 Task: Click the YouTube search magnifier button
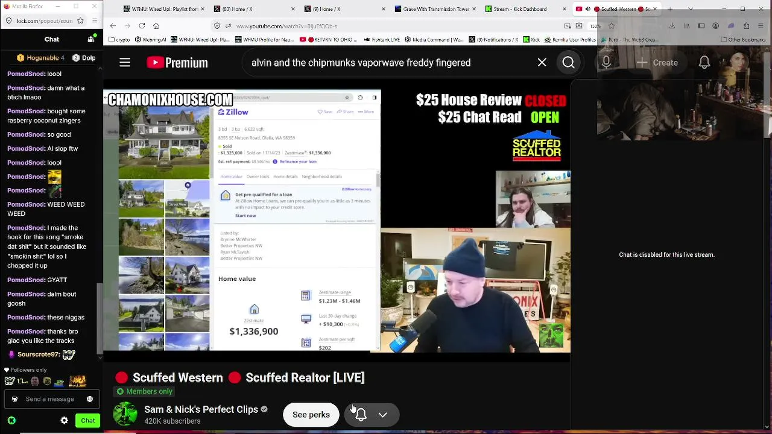(568, 63)
